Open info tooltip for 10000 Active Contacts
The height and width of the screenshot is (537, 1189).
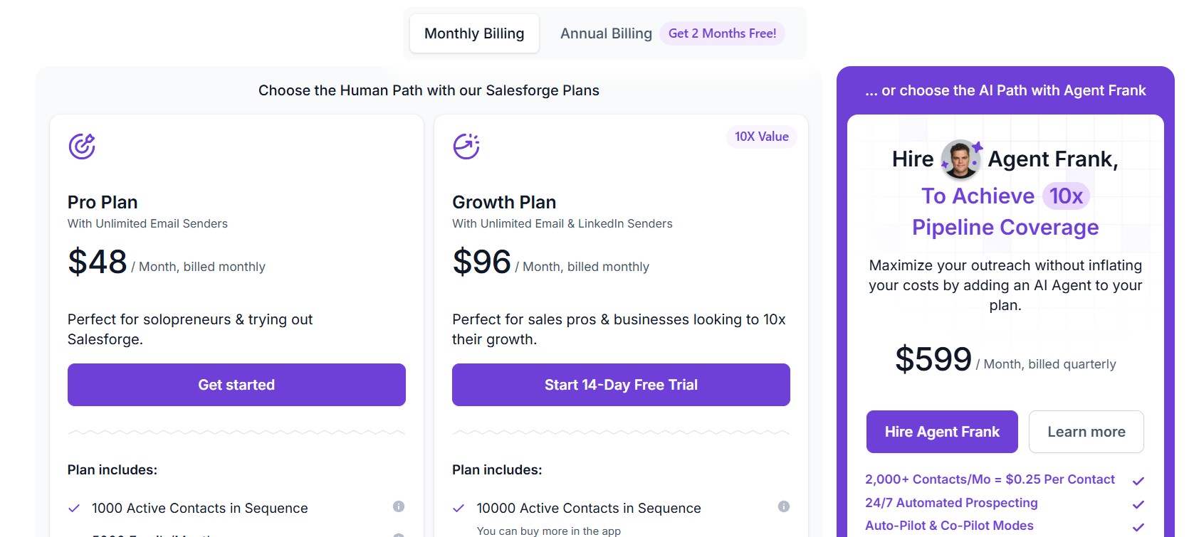pyautogui.click(x=783, y=506)
